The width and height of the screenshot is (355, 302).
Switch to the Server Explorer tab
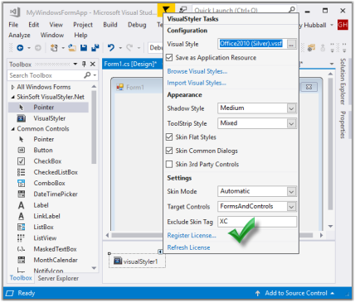58,278
